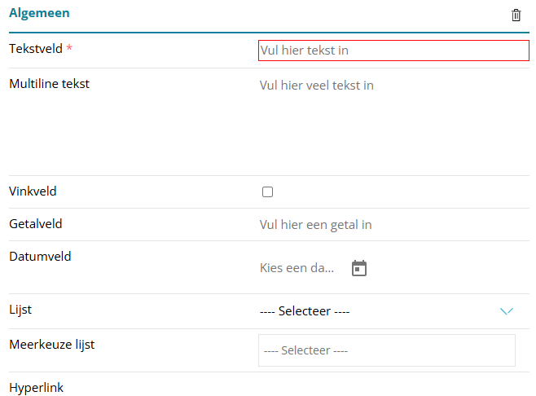The width and height of the screenshot is (536, 396).
Task: Expand the Lijst dropdown chevron arrow
Action: [507, 311]
